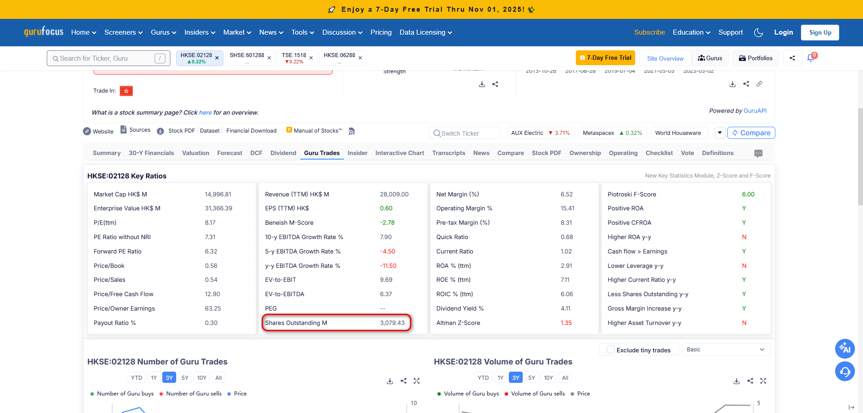Open the customer support headset button
This screenshot has height=413, width=863.
click(845, 372)
